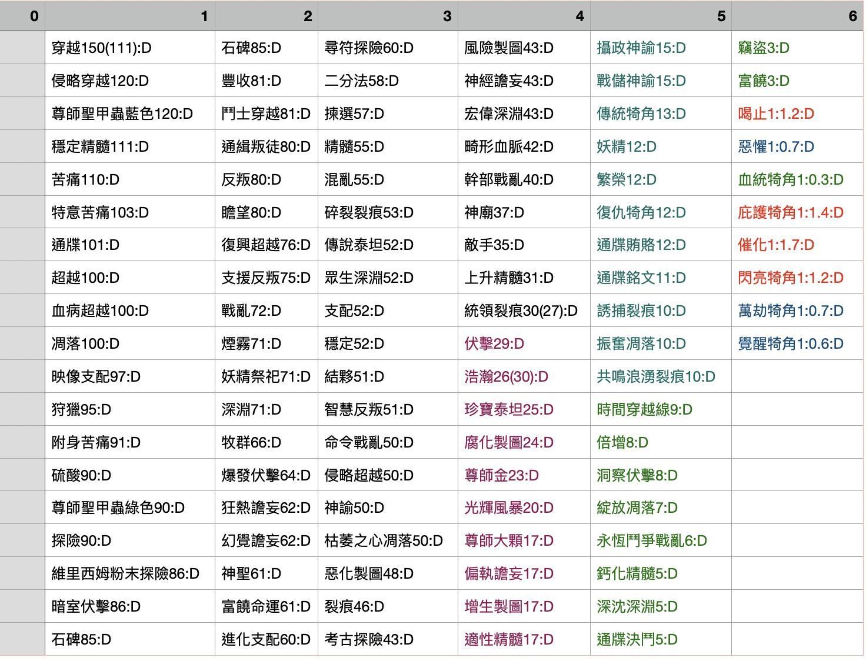The height and width of the screenshot is (661, 866).
Task: Select the 統領裂痕30(27):D cell
Action: click(518, 311)
